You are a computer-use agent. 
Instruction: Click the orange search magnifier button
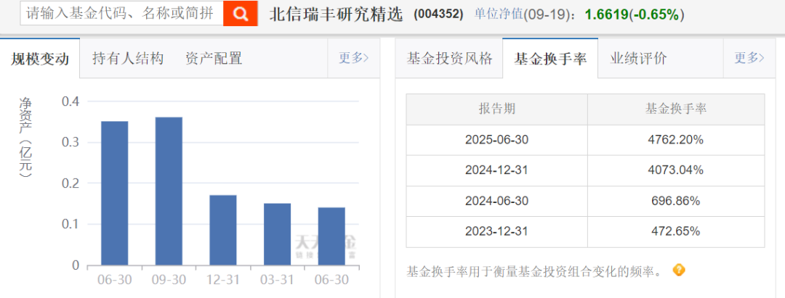point(241,14)
